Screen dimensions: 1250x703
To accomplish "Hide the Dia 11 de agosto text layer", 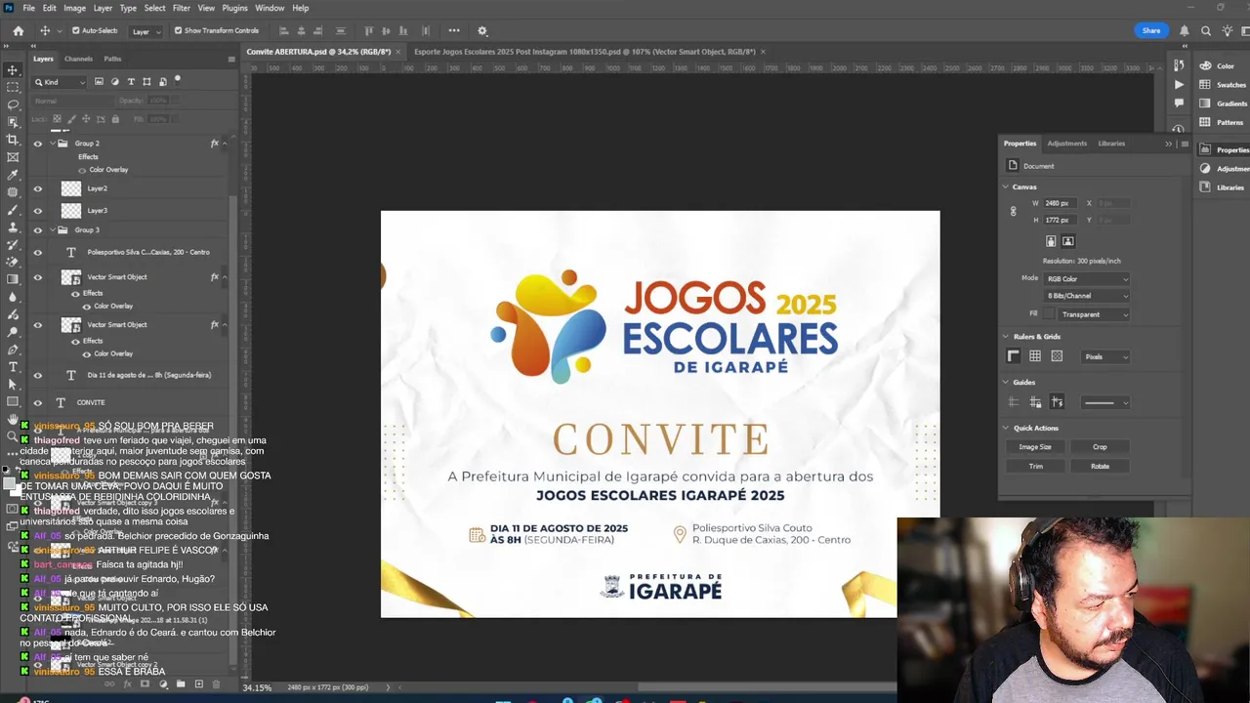I will point(38,375).
